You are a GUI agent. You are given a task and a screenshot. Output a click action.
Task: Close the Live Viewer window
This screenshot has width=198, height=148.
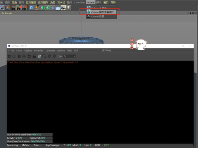pos(190,46)
